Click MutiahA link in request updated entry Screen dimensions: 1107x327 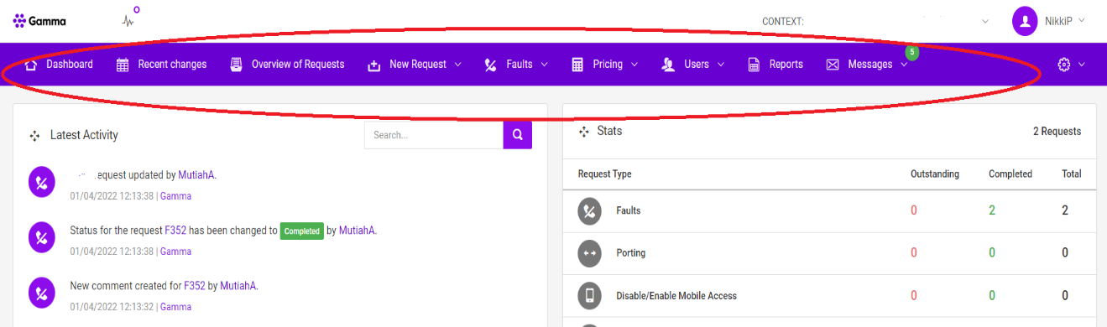[x=196, y=175]
